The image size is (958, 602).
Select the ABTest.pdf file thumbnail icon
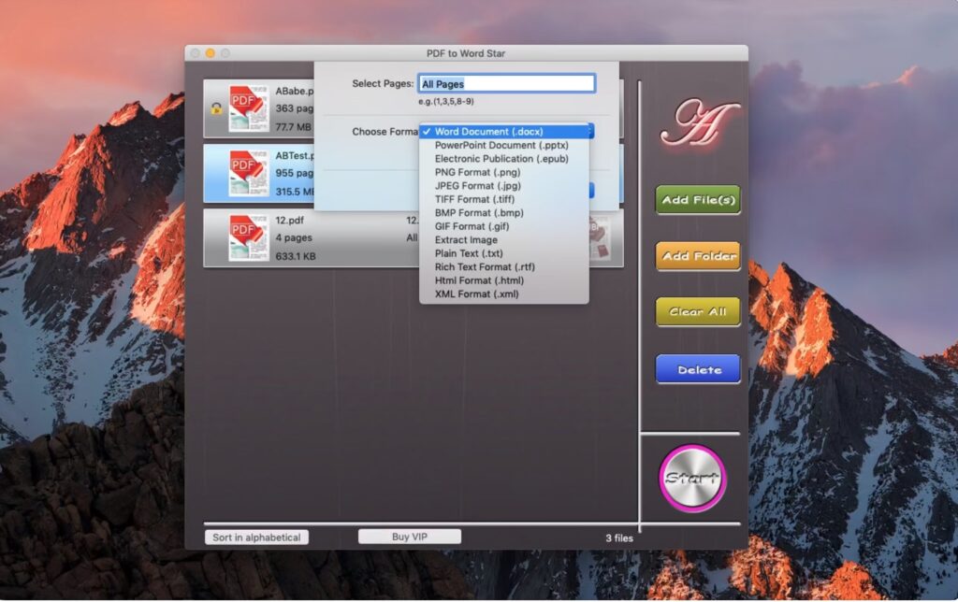pyautogui.click(x=248, y=172)
